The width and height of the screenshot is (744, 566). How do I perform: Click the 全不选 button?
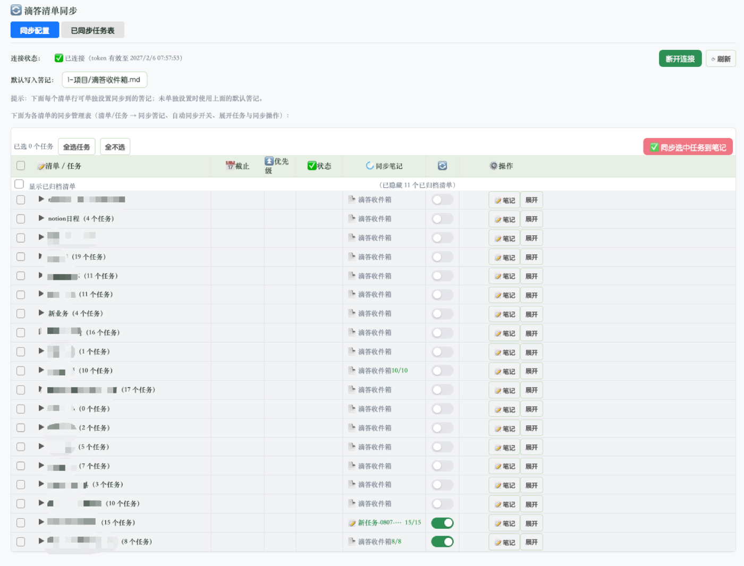pos(115,147)
